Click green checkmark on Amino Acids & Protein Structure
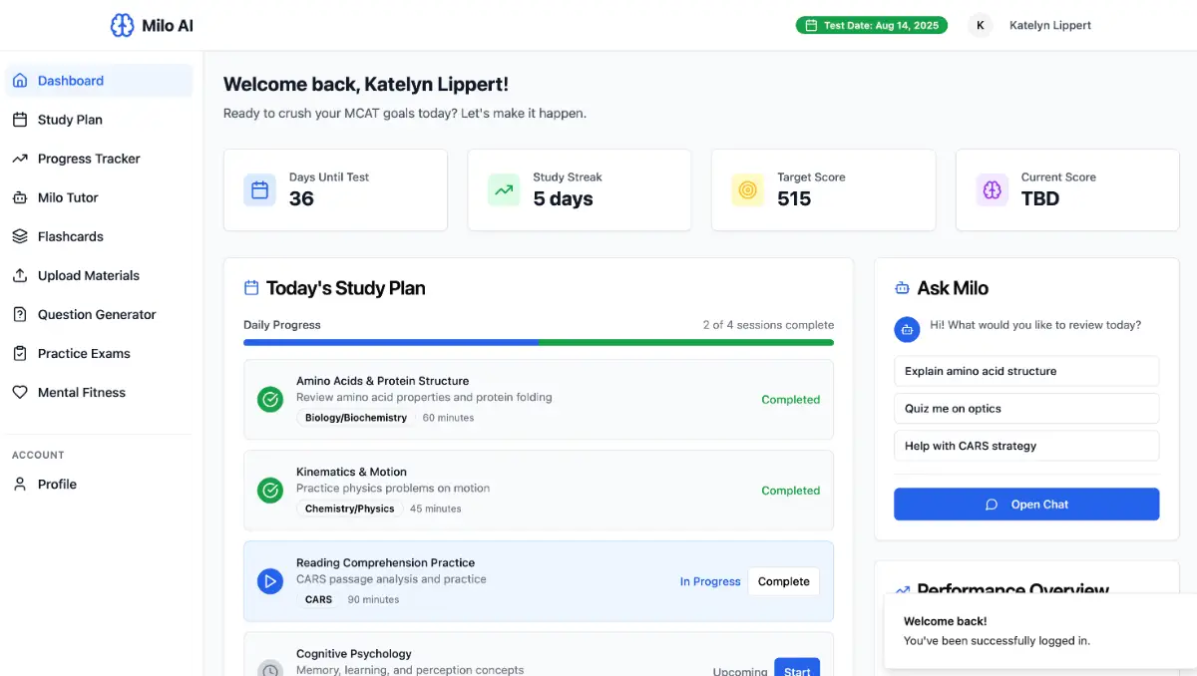This screenshot has width=1197, height=676. click(270, 400)
